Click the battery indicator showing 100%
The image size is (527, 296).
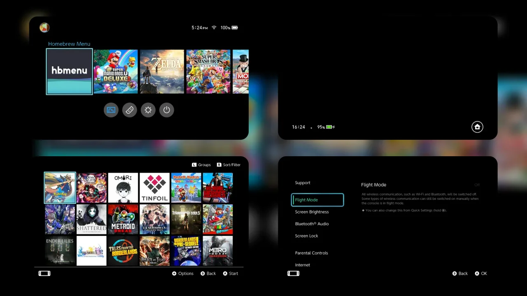pos(229,28)
